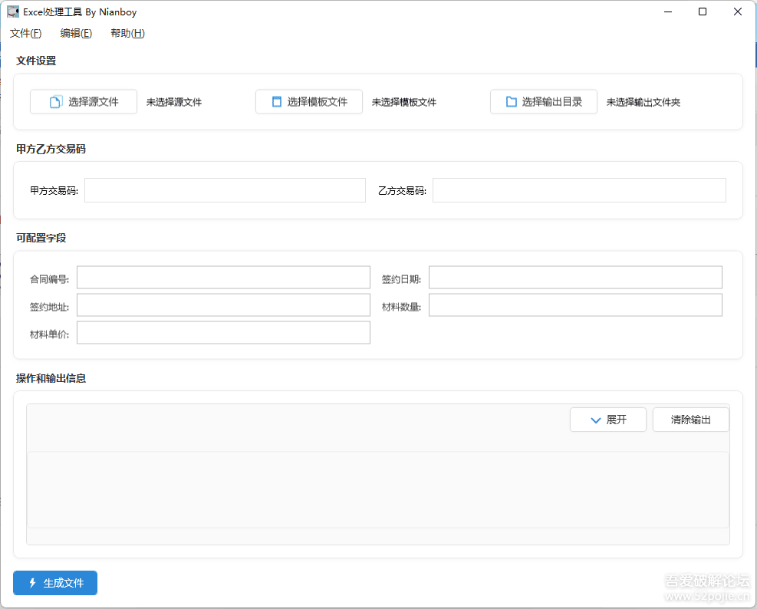This screenshot has width=757, height=609.
Task: Focus the 甲方交易码 input field
Action: (x=225, y=190)
